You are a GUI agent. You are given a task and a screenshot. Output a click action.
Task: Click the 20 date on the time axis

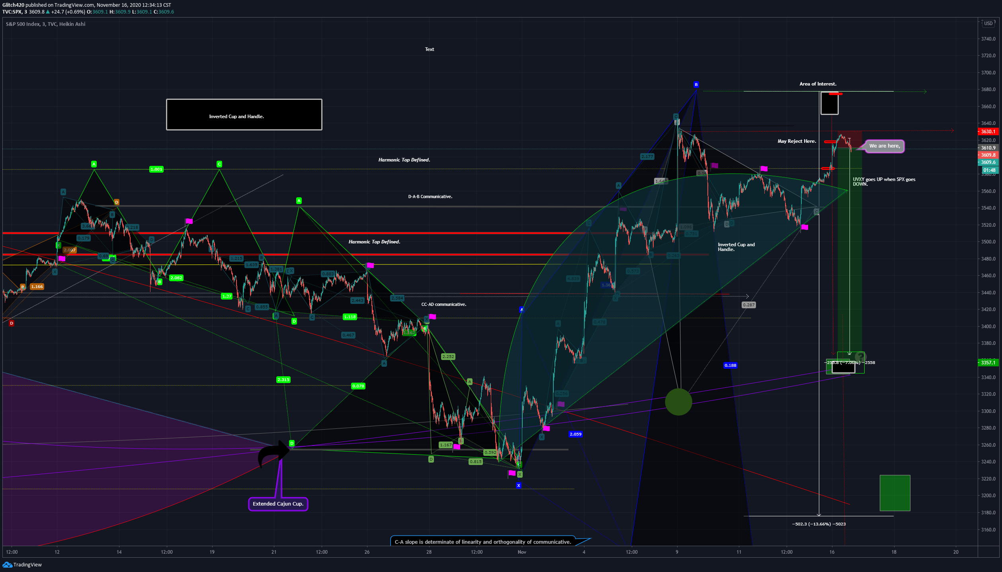(956, 552)
